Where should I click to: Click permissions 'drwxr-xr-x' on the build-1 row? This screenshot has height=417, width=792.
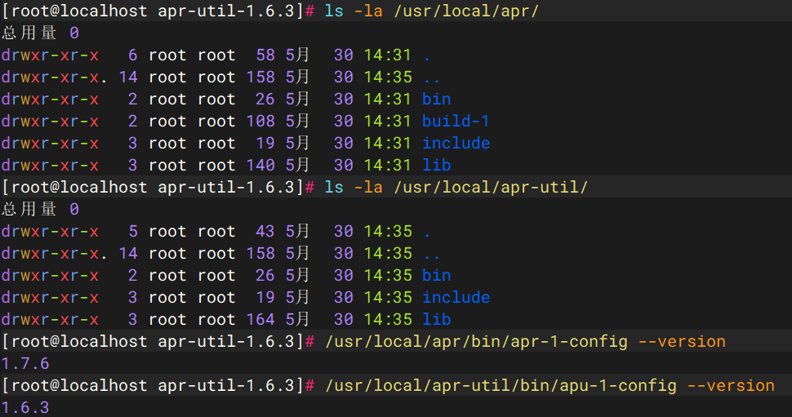coord(50,121)
